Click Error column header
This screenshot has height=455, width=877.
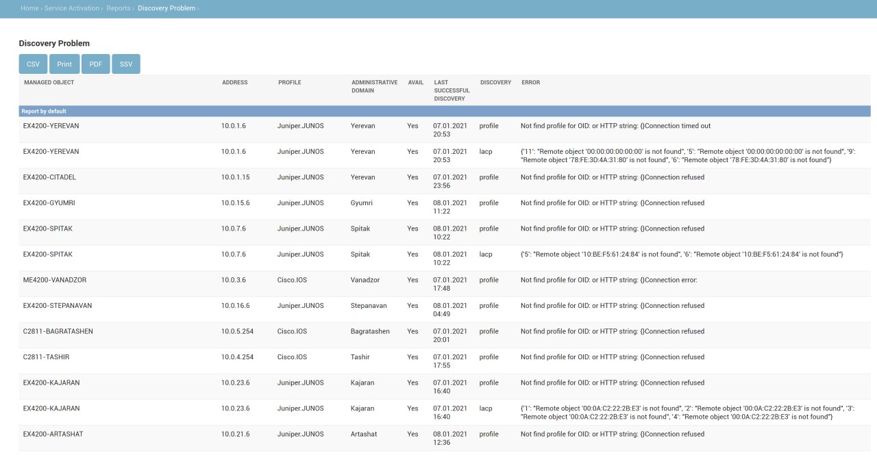pyautogui.click(x=531, y=83)
